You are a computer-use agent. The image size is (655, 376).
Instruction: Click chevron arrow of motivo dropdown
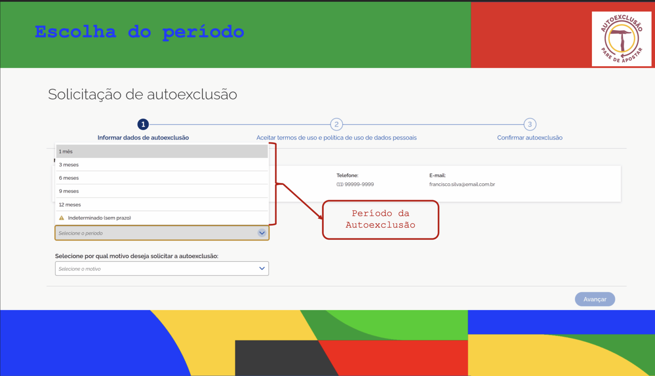click(x=262, y=269)
